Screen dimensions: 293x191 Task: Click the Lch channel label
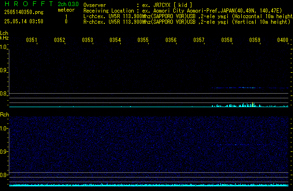[4, 33]
